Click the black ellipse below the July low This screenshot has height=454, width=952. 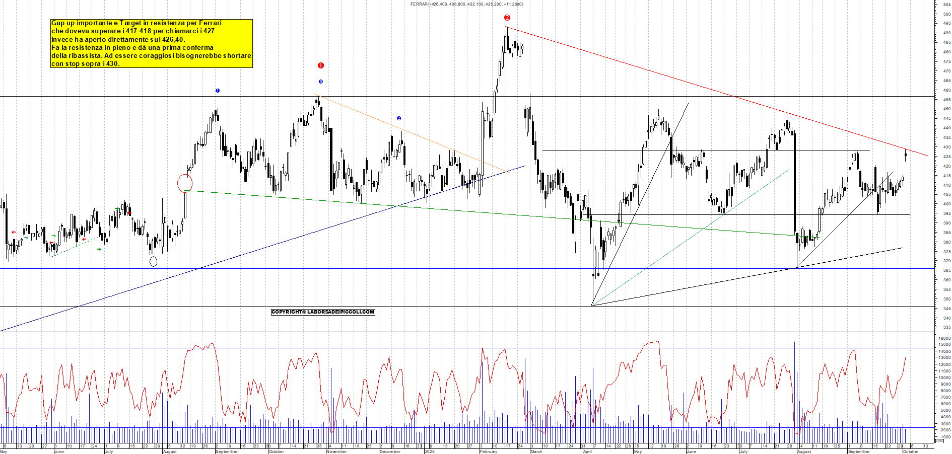[x=154, y=261]
